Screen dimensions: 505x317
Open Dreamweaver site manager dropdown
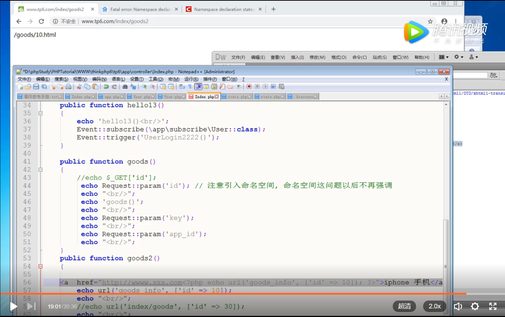point(474,57)
